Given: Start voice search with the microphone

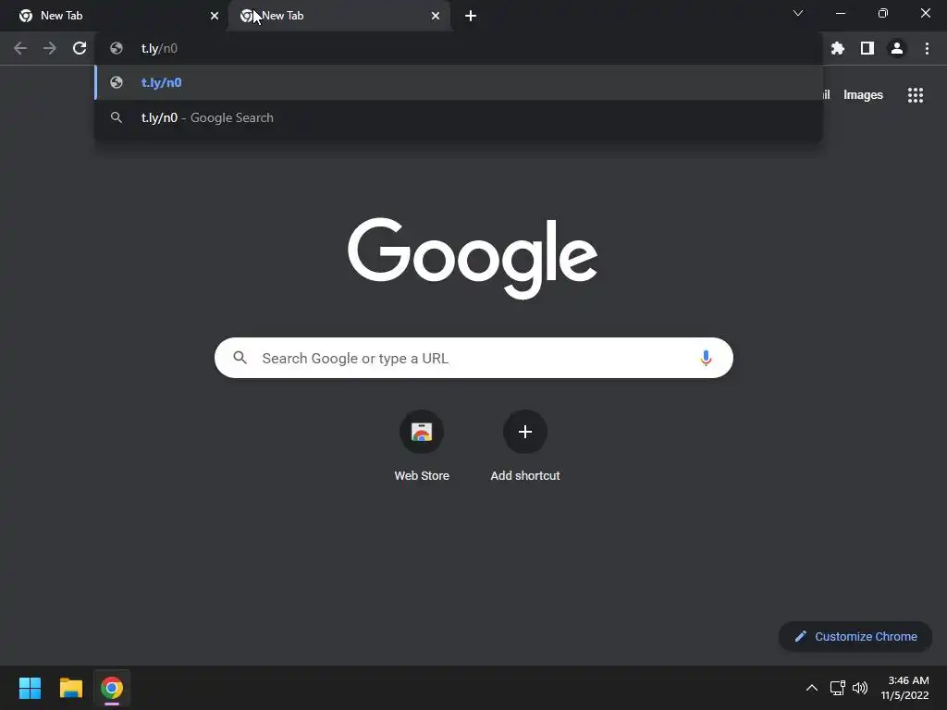Looking at the screenshot, I should (x=706, y=358).
